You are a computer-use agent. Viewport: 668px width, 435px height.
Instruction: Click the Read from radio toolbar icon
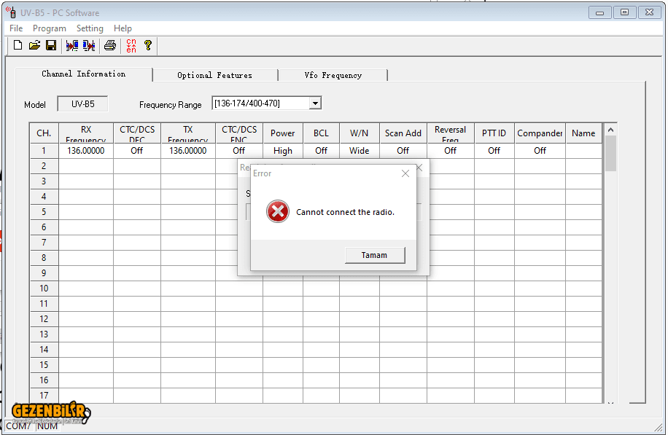pyautogui.click(x=72, y=45)
